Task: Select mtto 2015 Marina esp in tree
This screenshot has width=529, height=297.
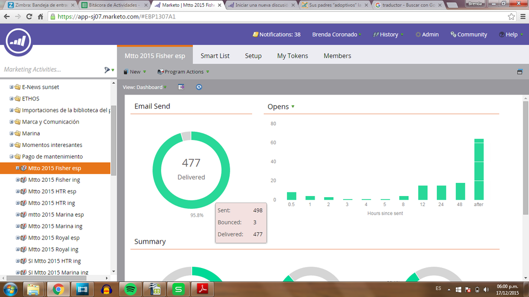Action: (x=56, y=215)
